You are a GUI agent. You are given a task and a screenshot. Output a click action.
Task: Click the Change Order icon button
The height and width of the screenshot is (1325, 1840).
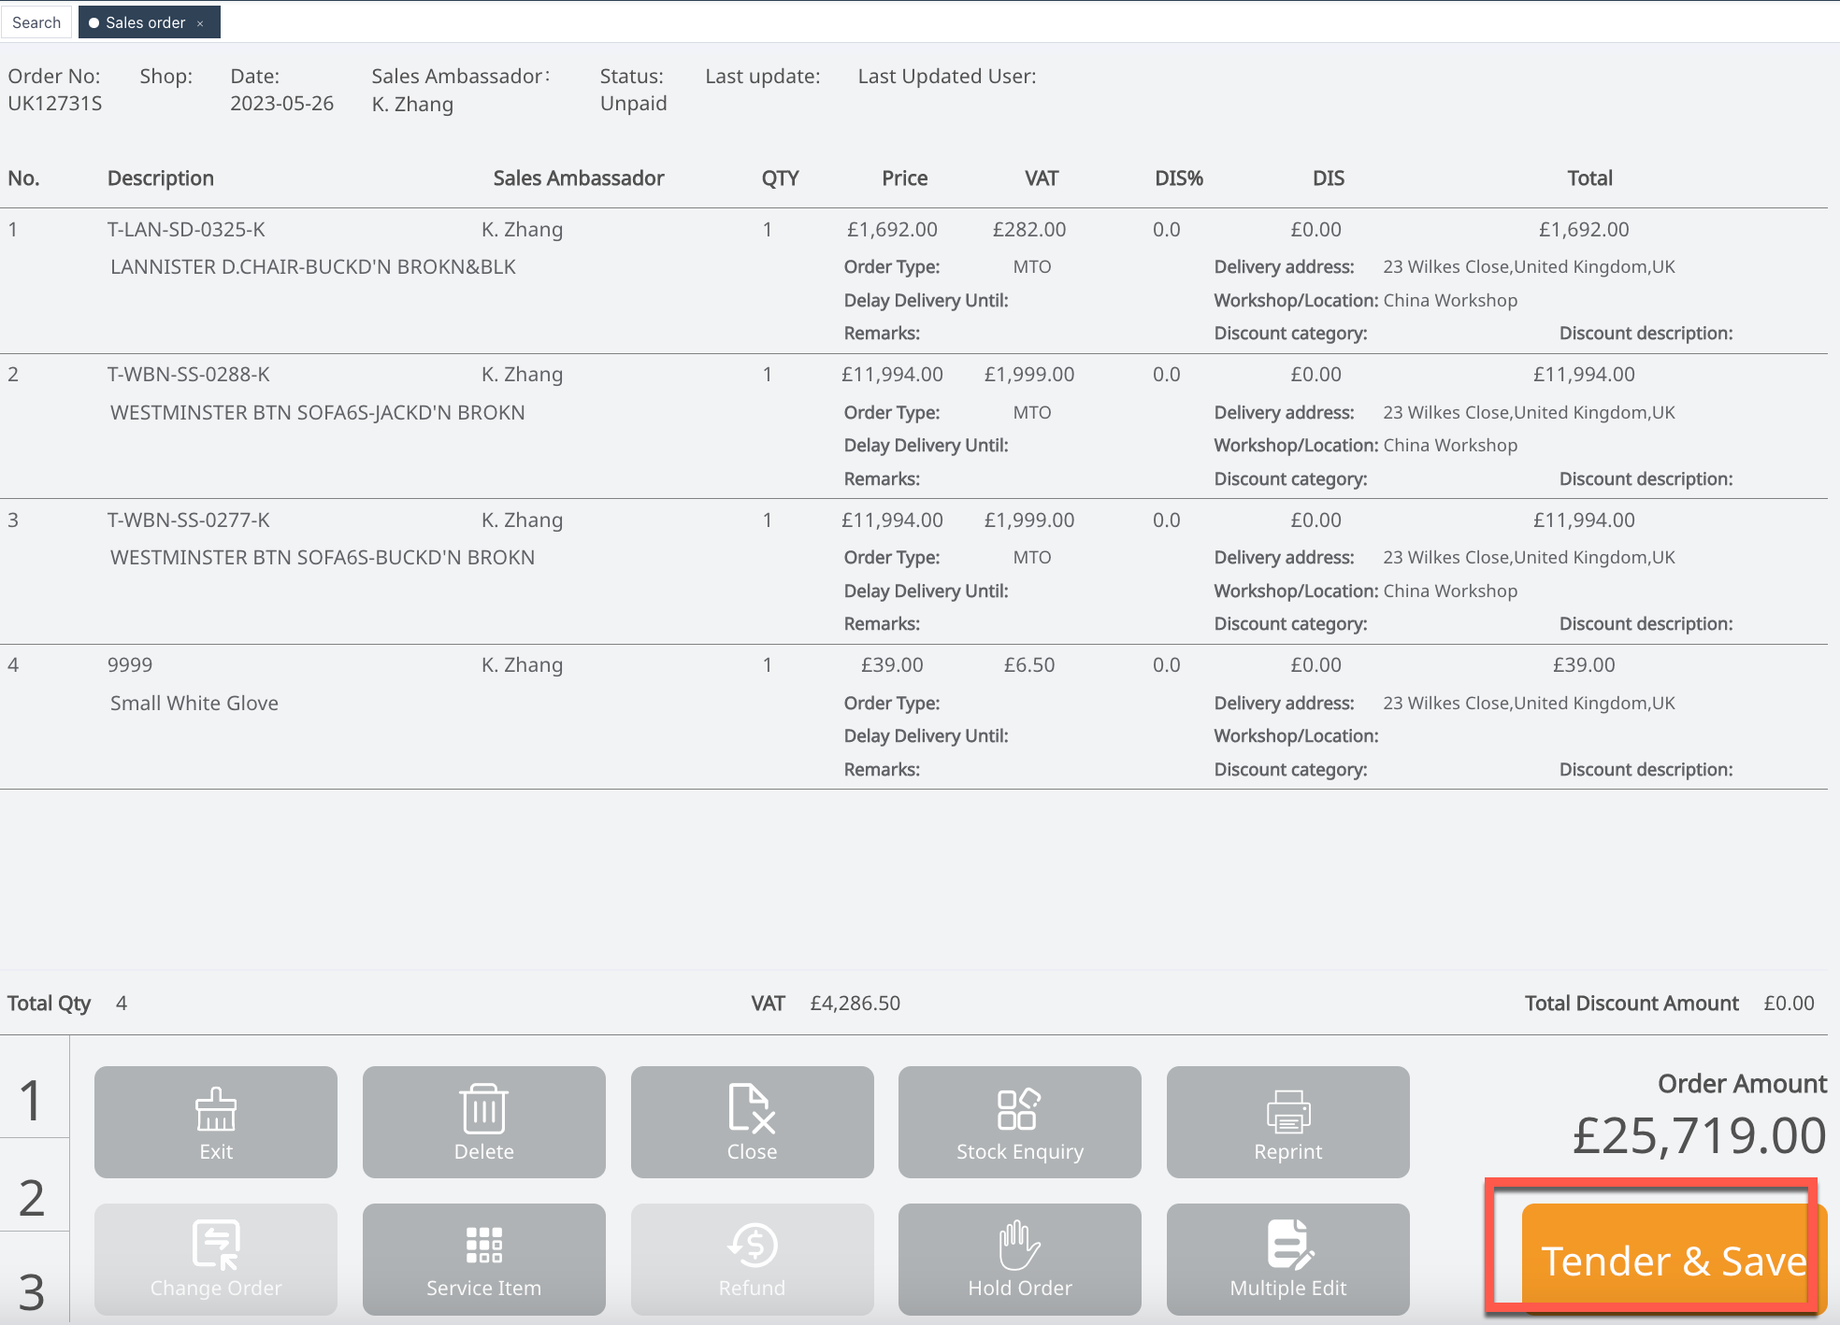tap(216, 1259)
